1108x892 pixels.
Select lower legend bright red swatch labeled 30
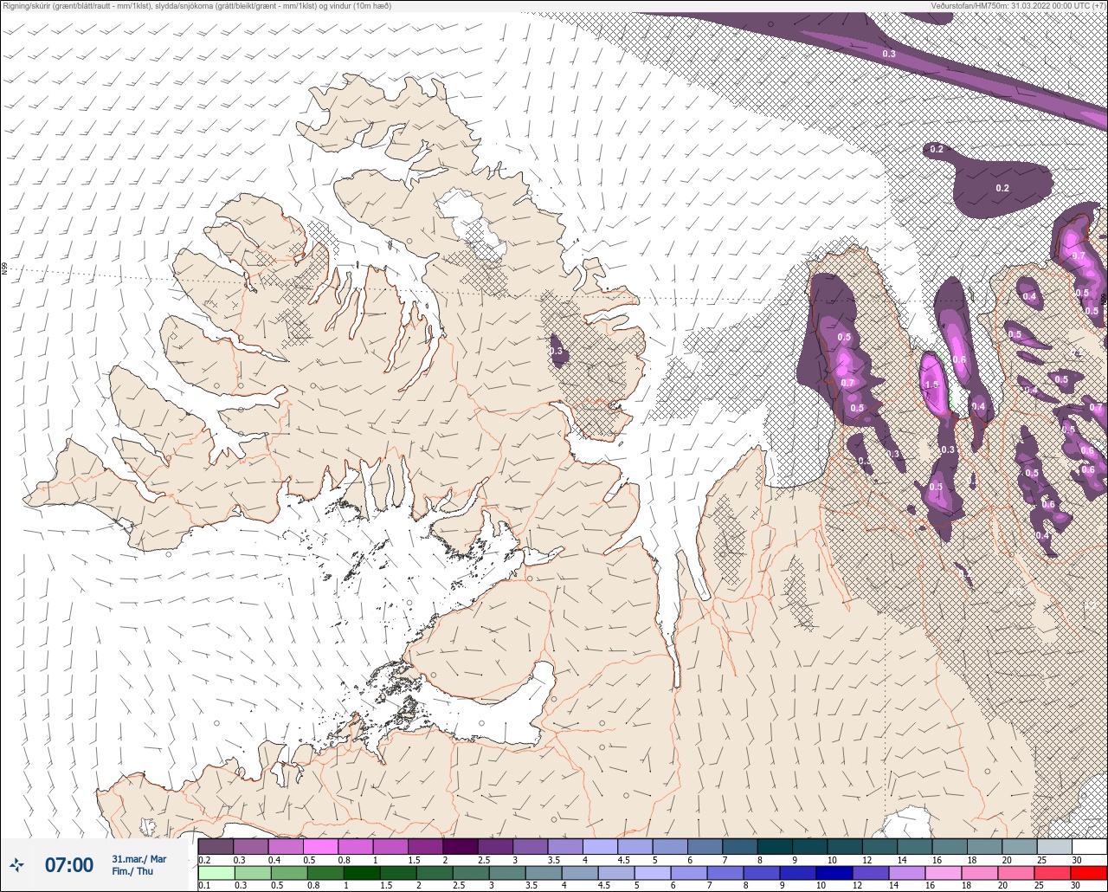[1089, 872]
